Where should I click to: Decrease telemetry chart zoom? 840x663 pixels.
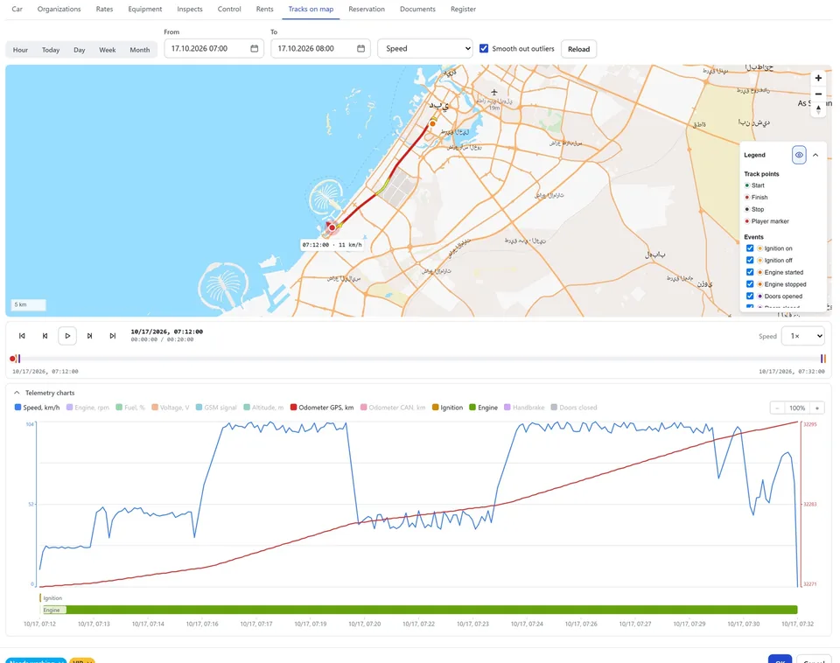point(777,408)
